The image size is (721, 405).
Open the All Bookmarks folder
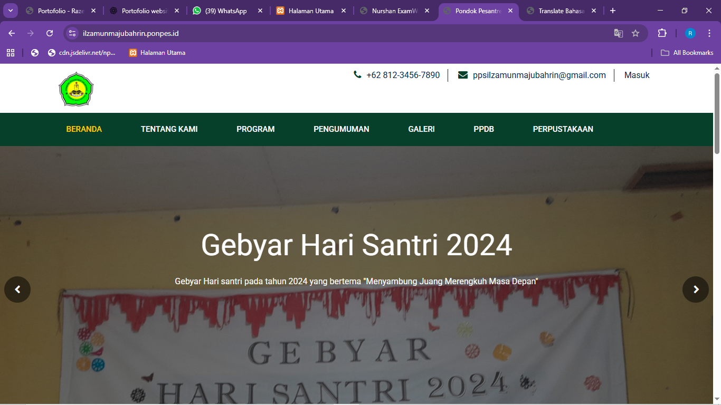pyautogui.click(x=687, y=53)
